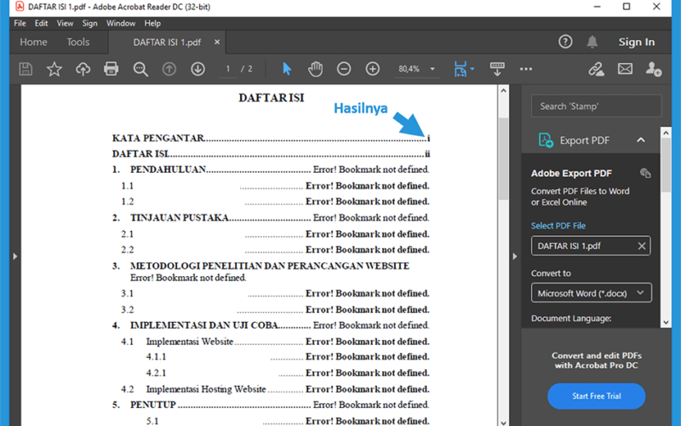681x426 pixels.
Task: Open the Sign menu
Action: (x=90, y=23)
